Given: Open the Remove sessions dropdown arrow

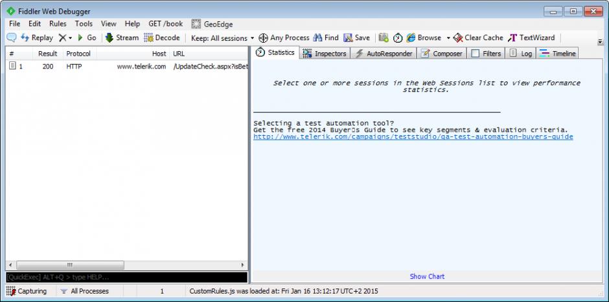Looking at the screenshot, I should (x=71, y=38).
